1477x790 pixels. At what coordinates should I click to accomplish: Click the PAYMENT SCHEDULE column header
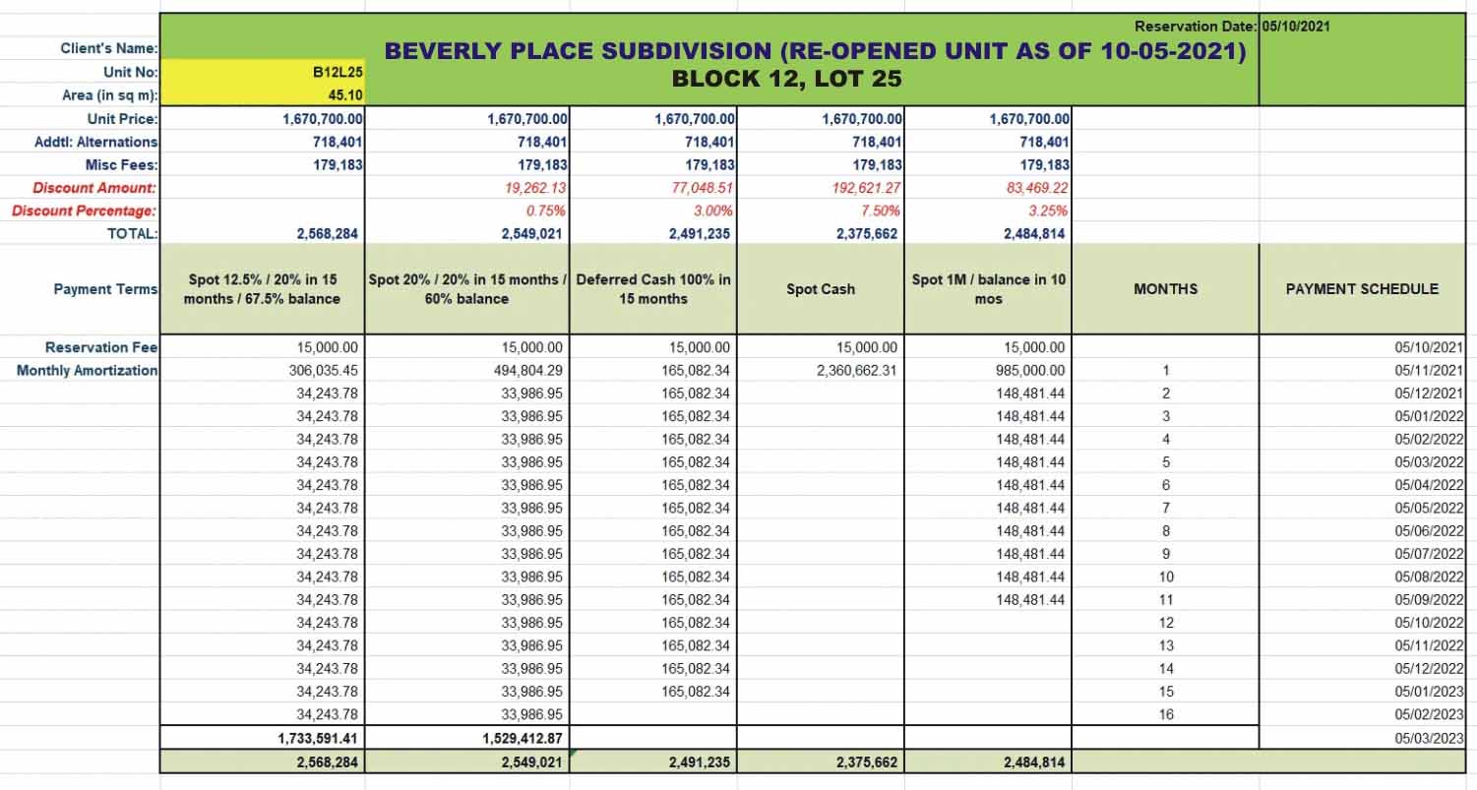1362,289
